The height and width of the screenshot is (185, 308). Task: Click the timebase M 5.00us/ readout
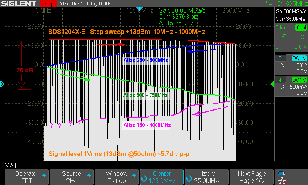[71, 3]
